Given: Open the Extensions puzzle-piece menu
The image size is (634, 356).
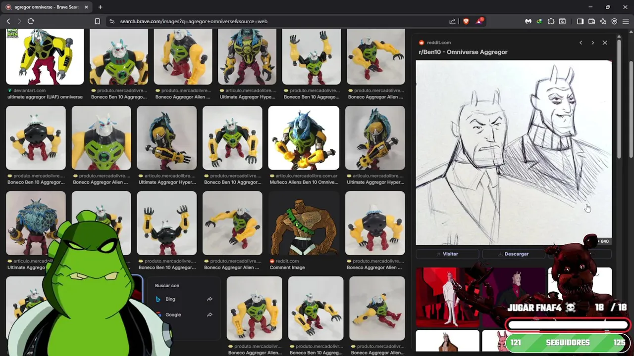Looking at the screenshot, I should (551, 21).
